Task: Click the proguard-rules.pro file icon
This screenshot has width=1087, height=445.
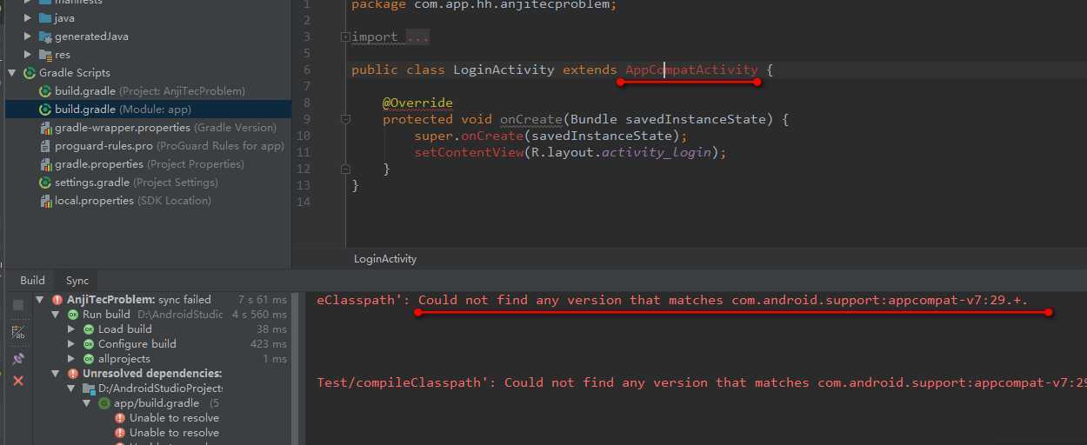Action: [46, 146]
